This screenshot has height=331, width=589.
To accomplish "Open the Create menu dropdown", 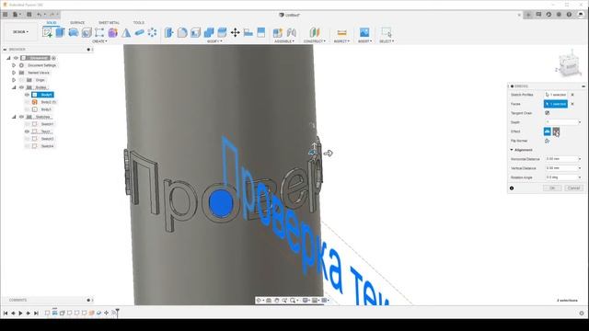I will [99, 41].
